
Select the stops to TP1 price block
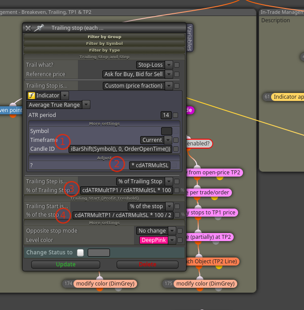pyautogui.click(x=212, y=213)
